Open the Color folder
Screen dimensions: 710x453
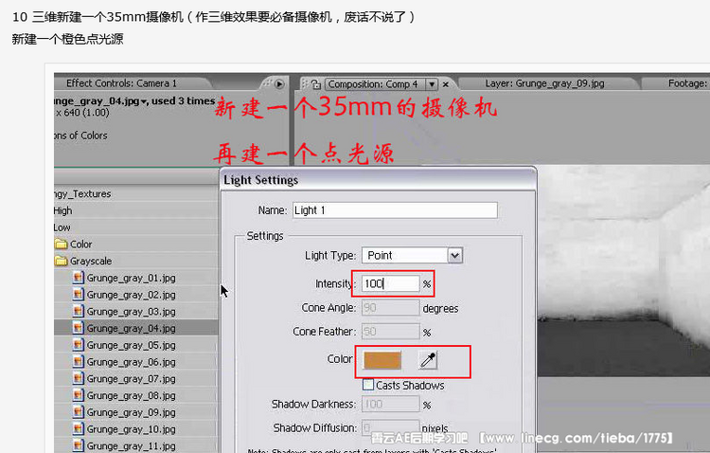coord(80,245)
